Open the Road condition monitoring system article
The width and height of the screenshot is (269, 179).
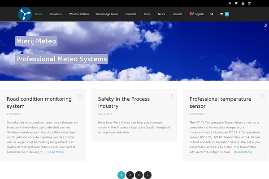tap(39, 102)
